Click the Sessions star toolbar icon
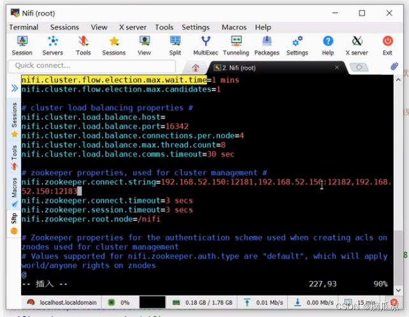The image size is (409, 317). click(x=114, y=46)
